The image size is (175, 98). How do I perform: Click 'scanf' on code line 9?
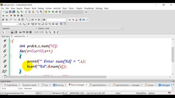pyautogui.click(x=32, y=66)
